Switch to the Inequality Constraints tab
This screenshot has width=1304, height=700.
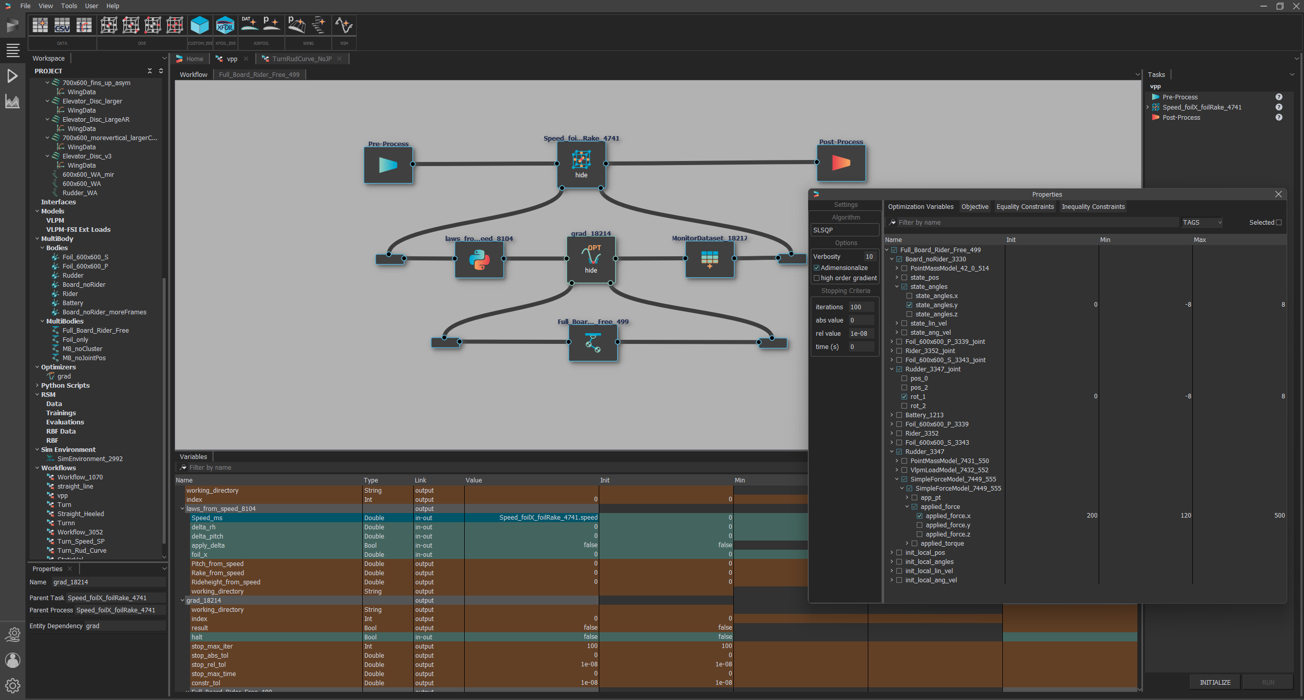tap(1093, 207)
